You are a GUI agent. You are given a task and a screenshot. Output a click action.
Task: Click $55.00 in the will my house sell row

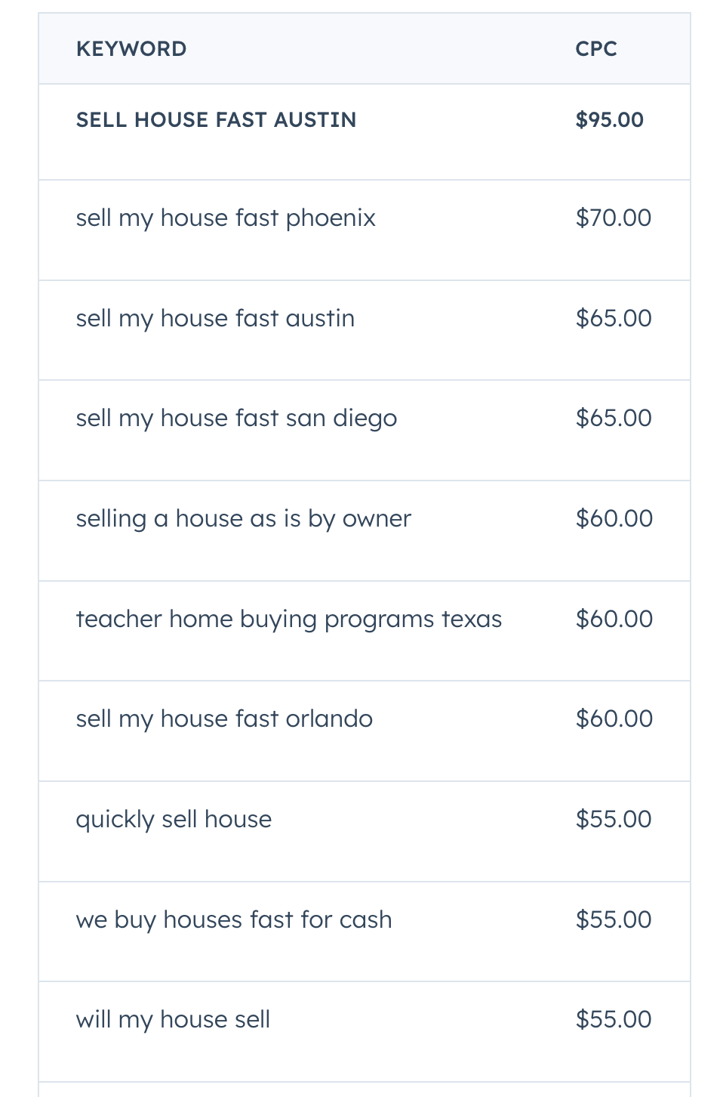[614, 1020]
